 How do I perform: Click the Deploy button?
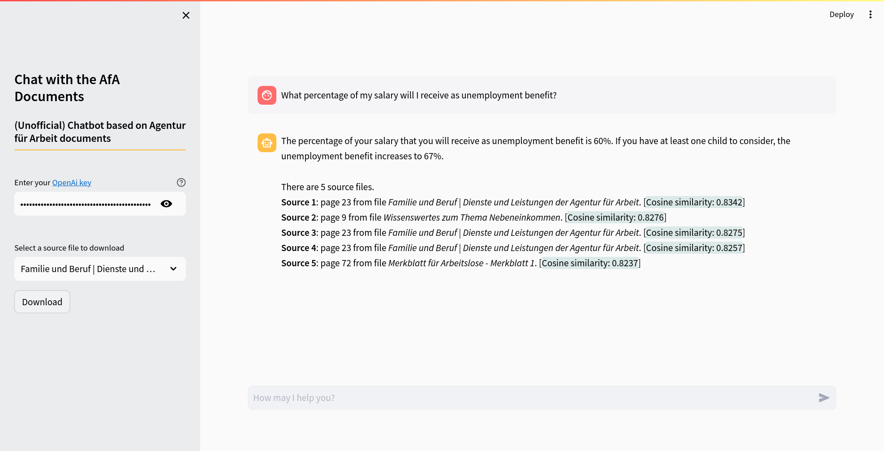point(841,14)
